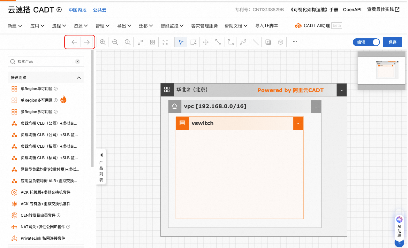Click the vpc cloud icon
Image resolution: width=408 pixels, height=248 pixels.
(x=174, y=106)
